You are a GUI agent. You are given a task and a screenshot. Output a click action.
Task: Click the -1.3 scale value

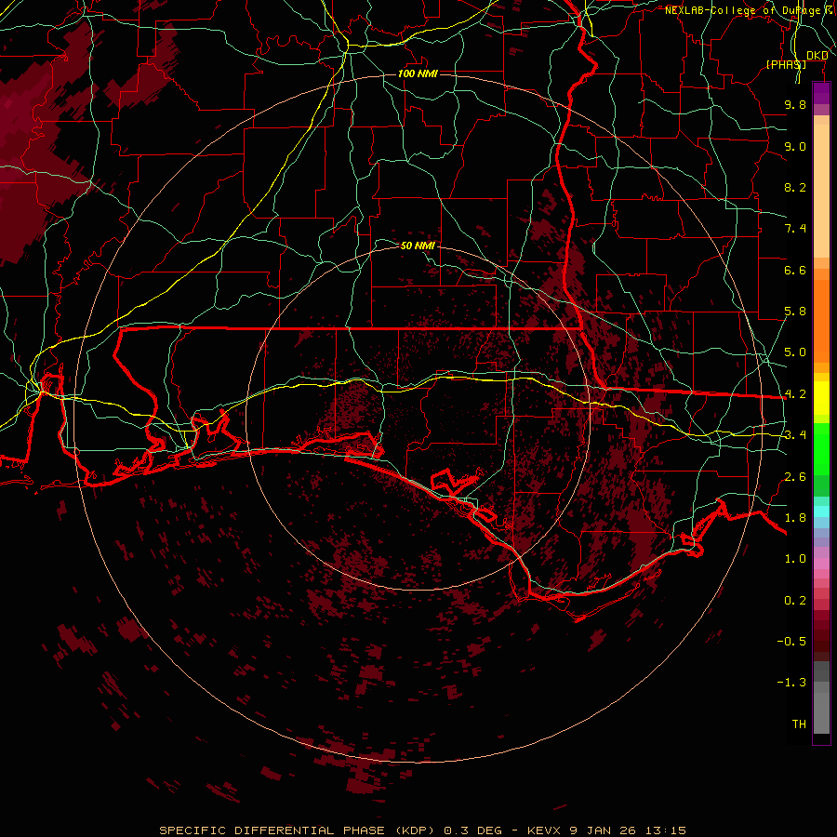(x=791, y=683)
